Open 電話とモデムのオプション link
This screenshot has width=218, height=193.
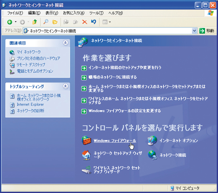coord(35,71)
